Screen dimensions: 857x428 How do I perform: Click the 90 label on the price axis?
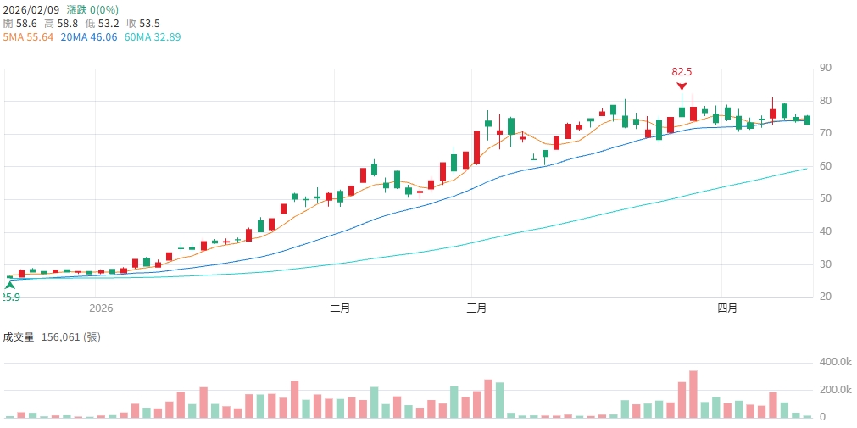pos(825,68)
